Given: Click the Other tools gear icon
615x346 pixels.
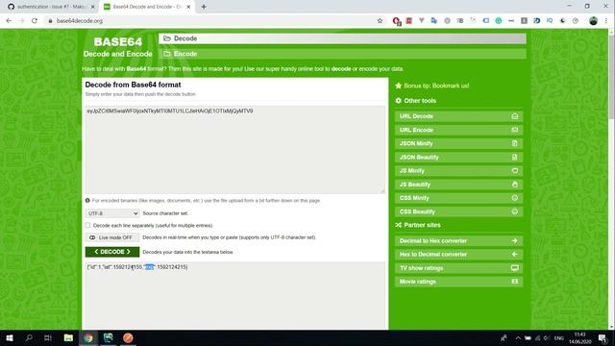Looking at the screenshot, I should pyautogui.click(x=399, y=100).
